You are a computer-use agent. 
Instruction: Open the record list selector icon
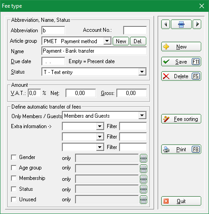(181, 24)
